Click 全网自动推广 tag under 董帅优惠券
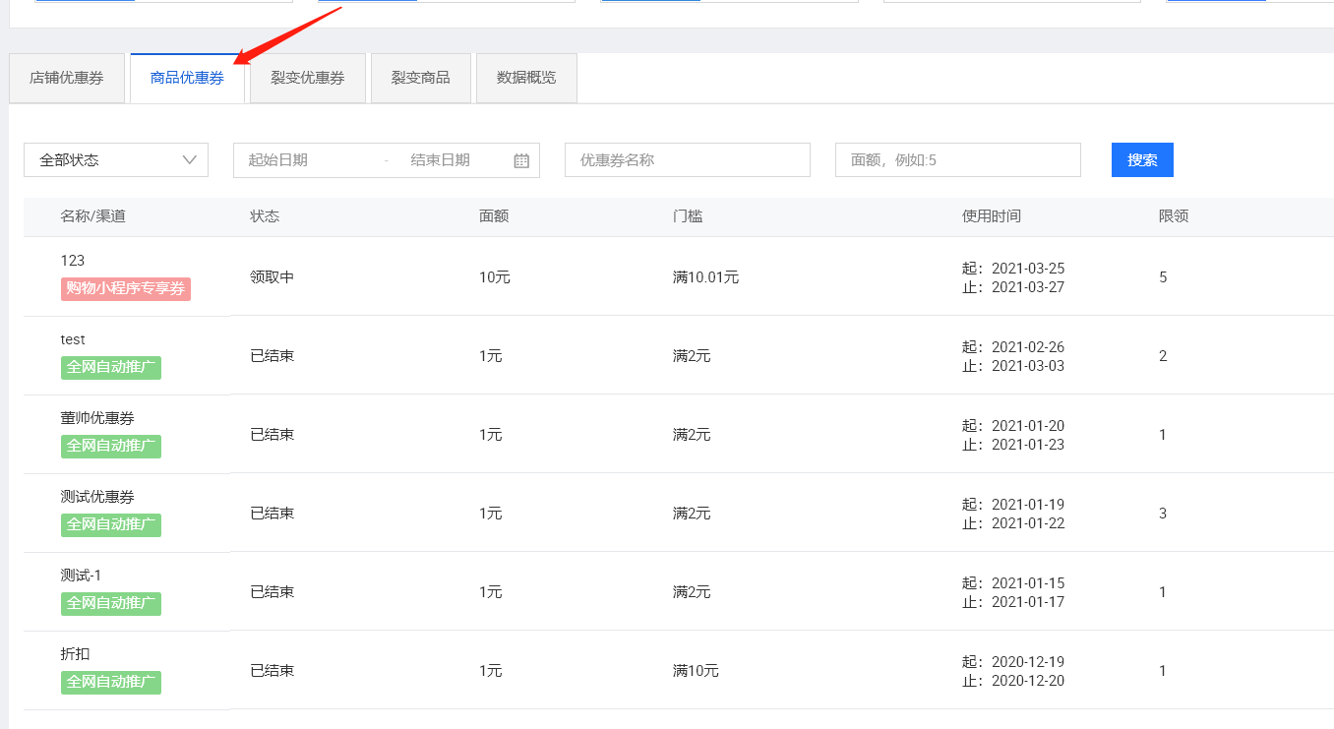Screen dimensions: 1334x729 point(111,447)
